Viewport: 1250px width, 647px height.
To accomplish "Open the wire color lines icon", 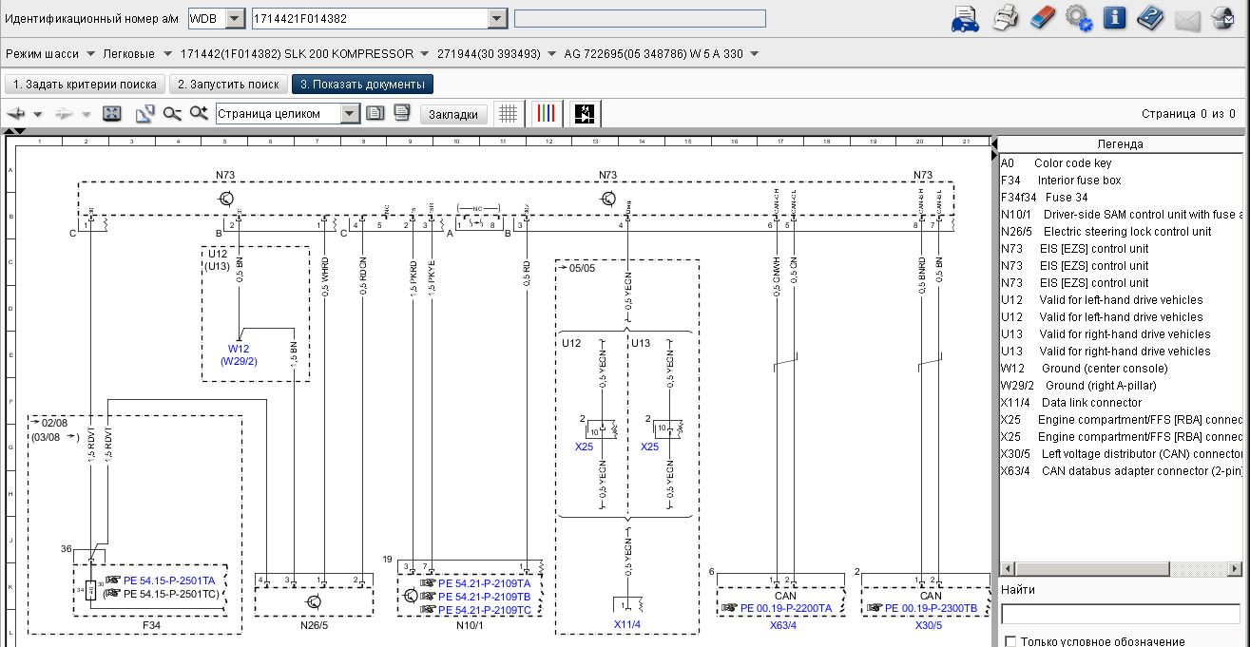I will click(x=547, y=114).
